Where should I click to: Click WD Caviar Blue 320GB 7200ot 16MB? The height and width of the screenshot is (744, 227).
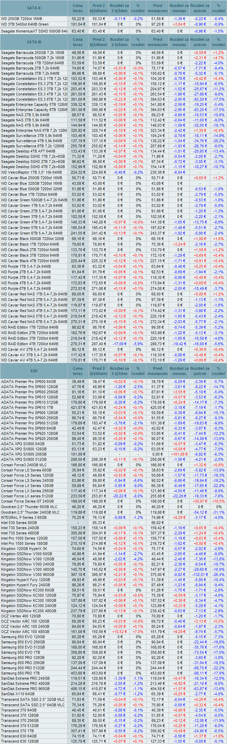pyautogui.click(x=32, y=183)
